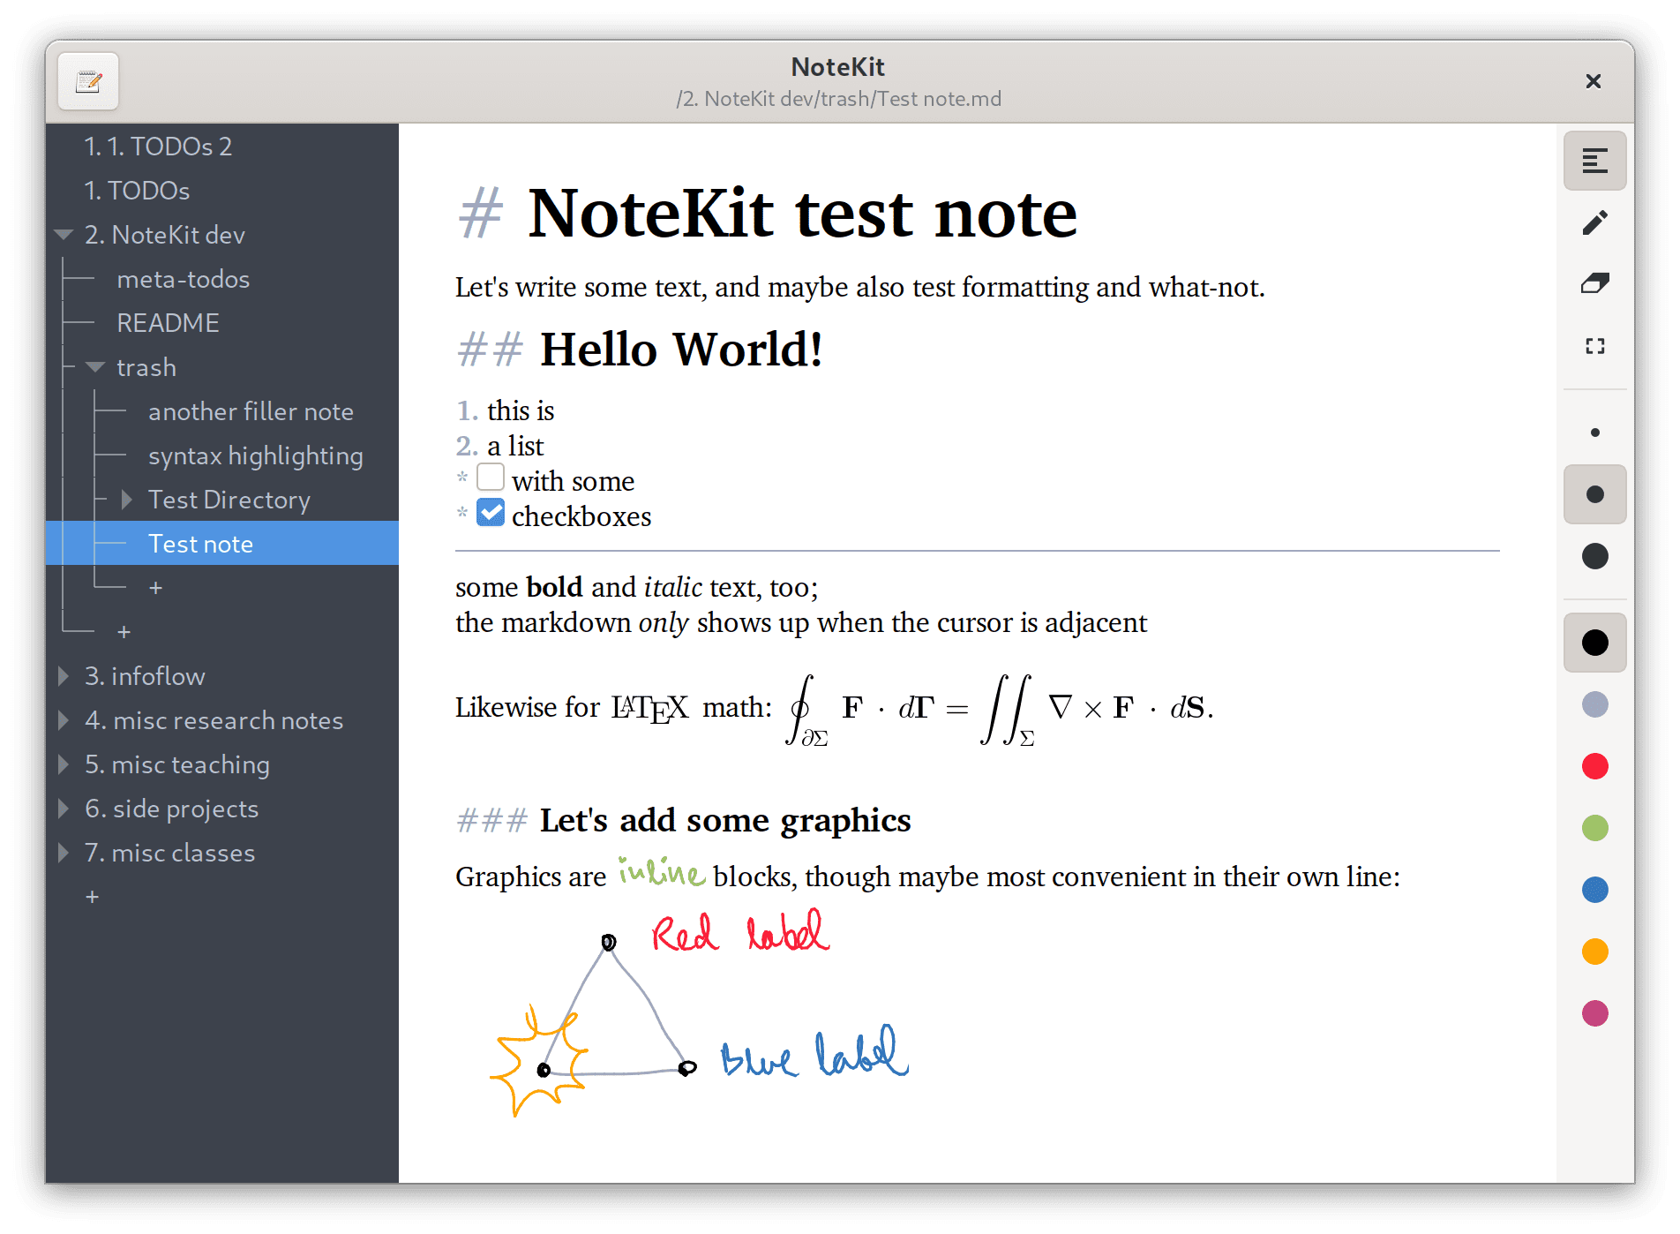Viewport: 1680px width, 1234px height.
Task: Pick the medium pen stroke width
Action: point(1594,494)
